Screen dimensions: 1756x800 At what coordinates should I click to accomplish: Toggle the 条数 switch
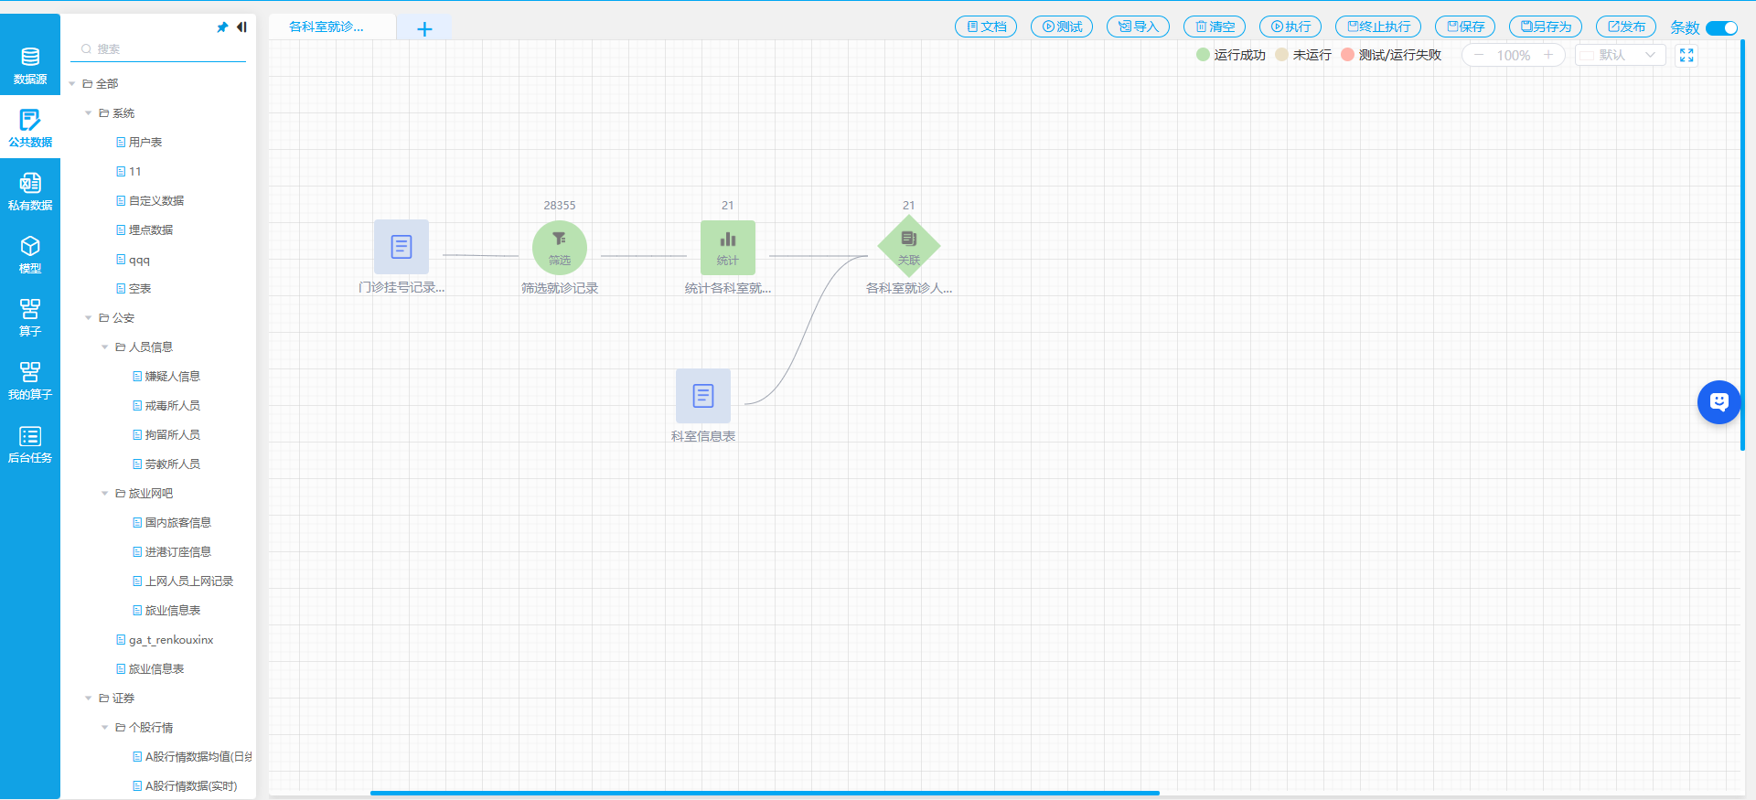point(1721,27)
